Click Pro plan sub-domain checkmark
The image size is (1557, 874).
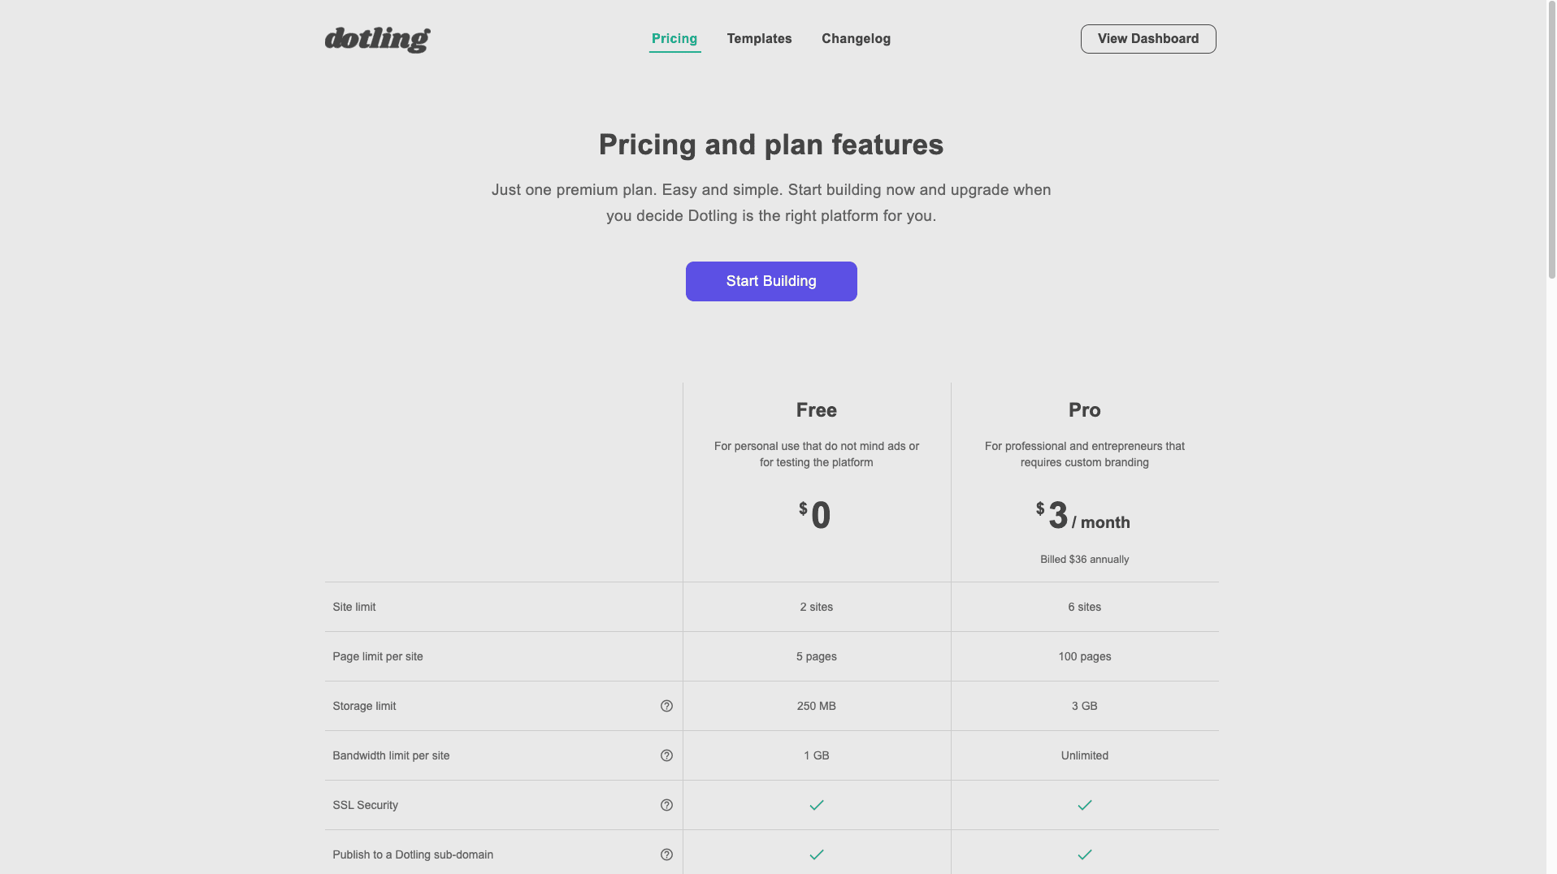pyautogui.click(x=1084, y=855)
